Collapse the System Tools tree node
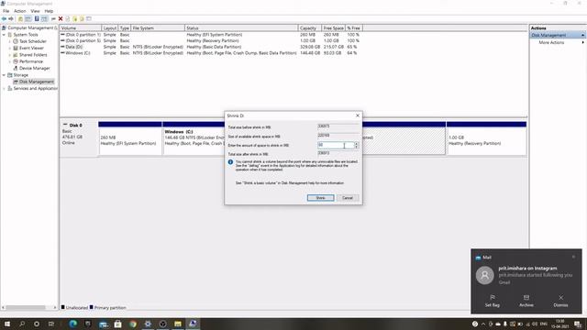The width and height of the screenshot is (587, 330). pyautogui.click(x=4, y=35)
